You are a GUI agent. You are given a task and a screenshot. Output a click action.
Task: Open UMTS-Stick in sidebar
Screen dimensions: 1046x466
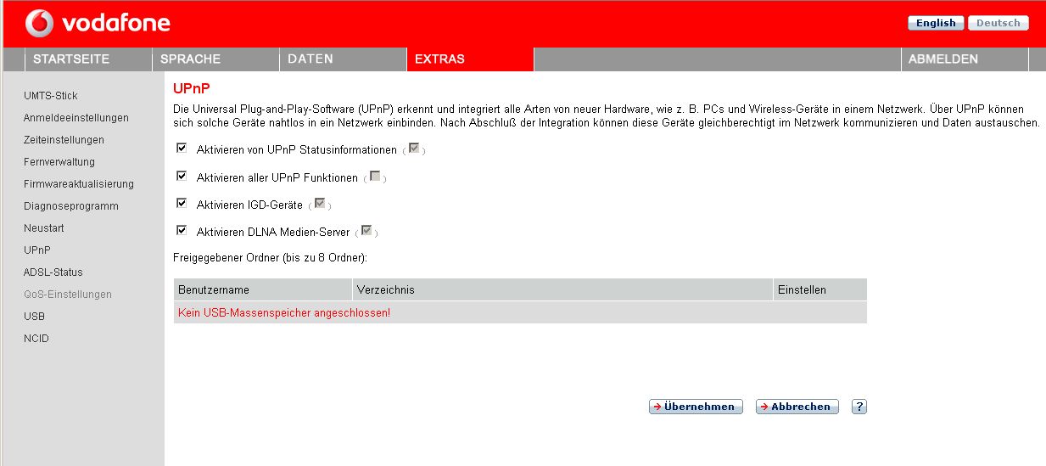tap(51, 96)
